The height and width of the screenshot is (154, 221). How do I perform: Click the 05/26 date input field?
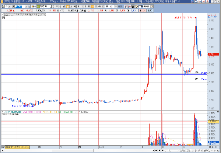[147, 7]
